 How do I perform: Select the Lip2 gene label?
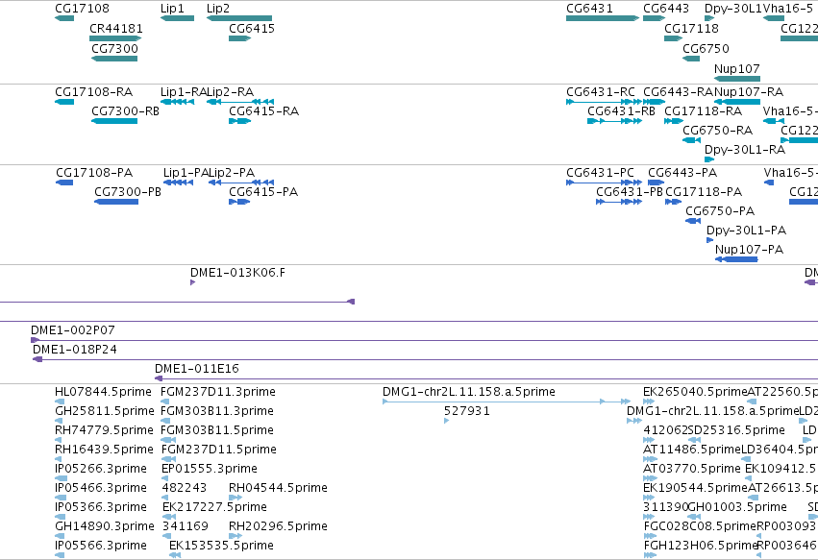click(218, 9)
